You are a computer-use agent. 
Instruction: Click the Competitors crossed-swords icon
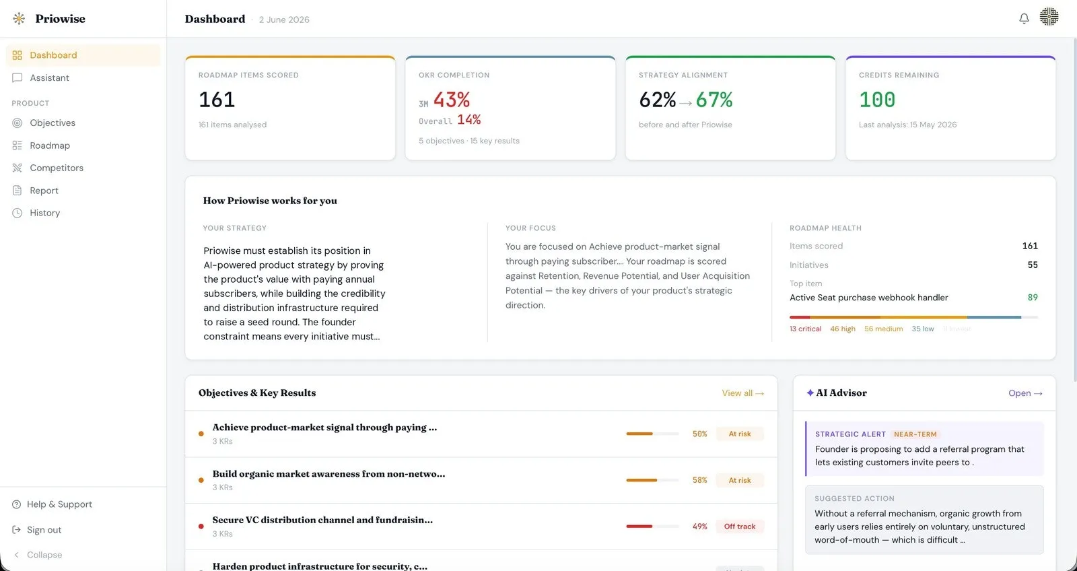point(18,168)
